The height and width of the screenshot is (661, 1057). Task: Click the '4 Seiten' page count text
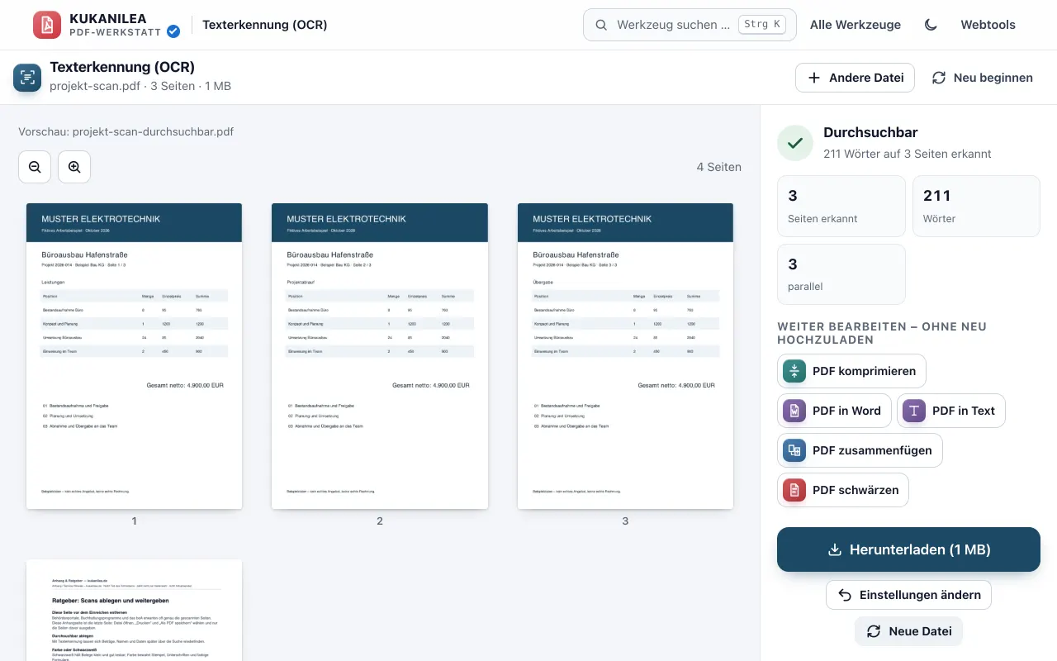coord(718,167)
